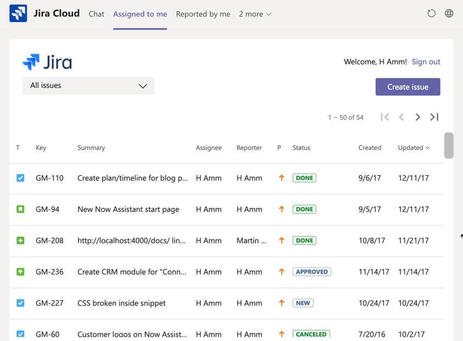The height and width of the screenshot is (341, 463).
Task: Click the priority arrow for GM-94
Action: click(282, 209)
